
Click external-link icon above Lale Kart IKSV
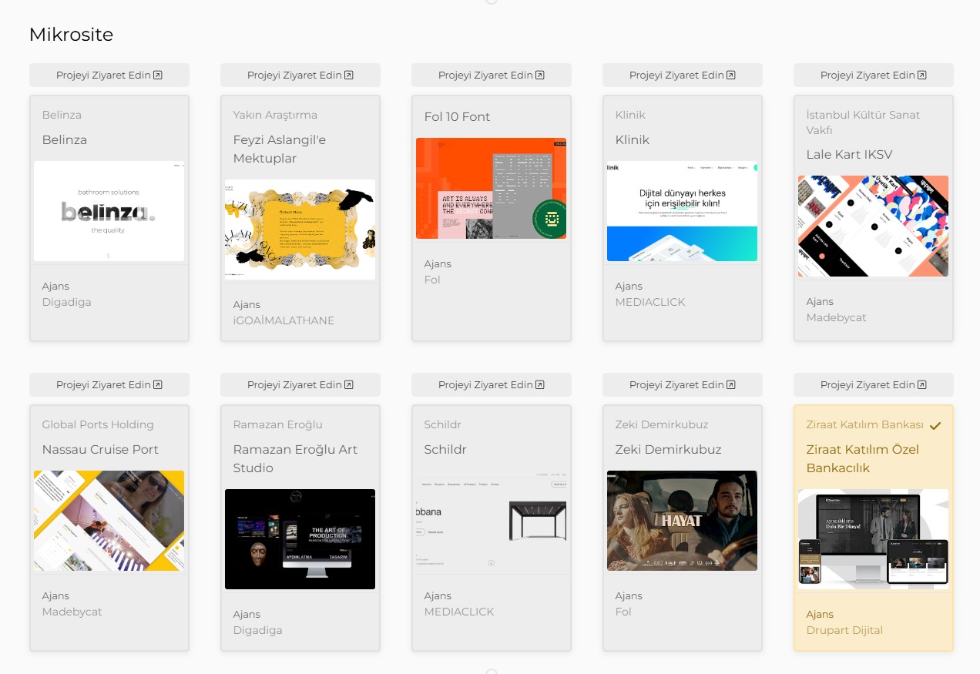tap(922, 75)
